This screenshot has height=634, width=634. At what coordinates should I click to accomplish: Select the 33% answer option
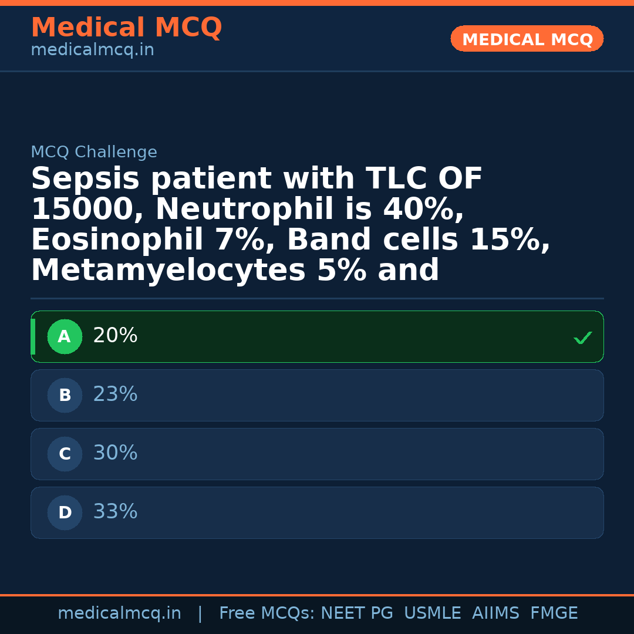pyautogui.click(x=115, y=512)
